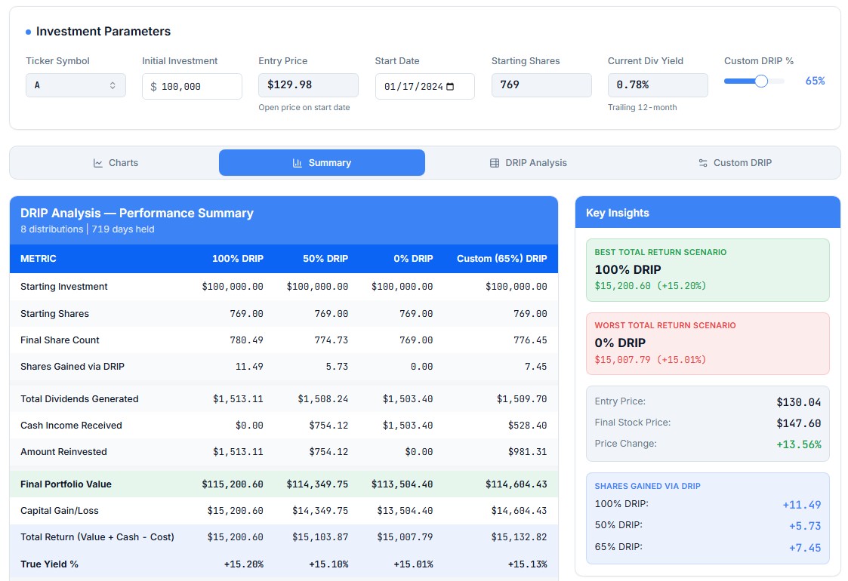Click the line chart icon on Charts tab

click(98, 163)
